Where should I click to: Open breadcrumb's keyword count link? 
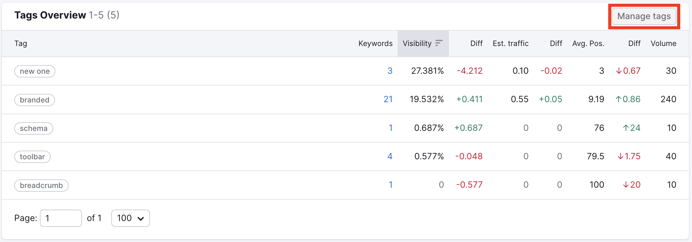(391, 185)
